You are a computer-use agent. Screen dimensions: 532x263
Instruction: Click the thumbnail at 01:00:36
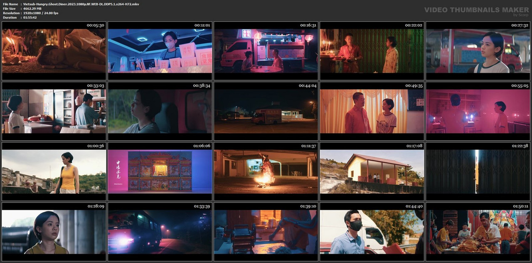54,171
